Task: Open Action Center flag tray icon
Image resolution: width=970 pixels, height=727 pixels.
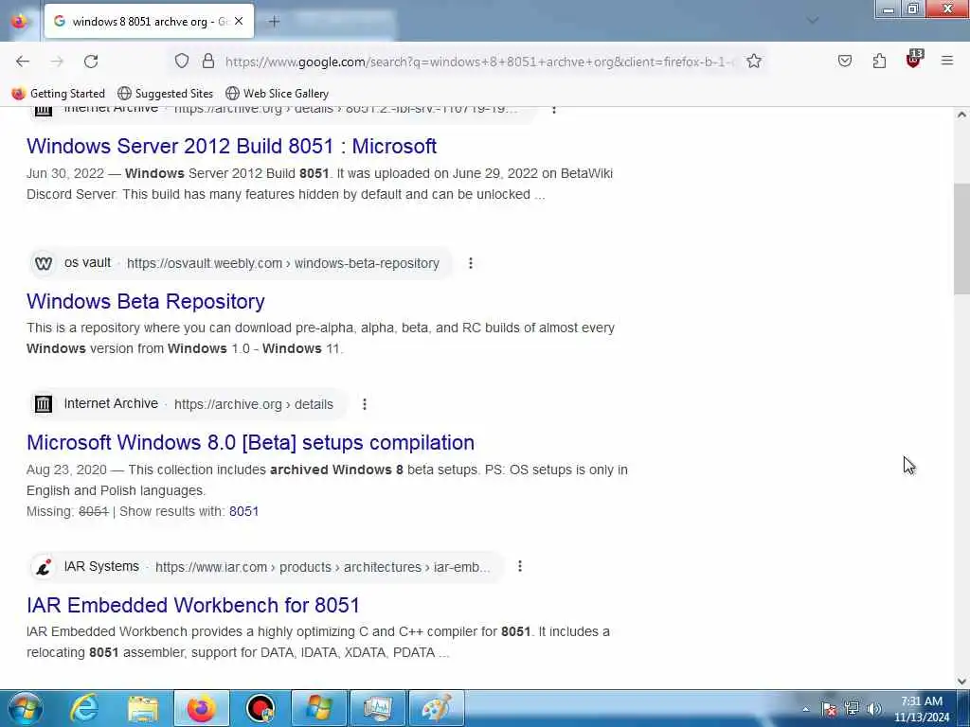Action: click(x=829, y=709)
